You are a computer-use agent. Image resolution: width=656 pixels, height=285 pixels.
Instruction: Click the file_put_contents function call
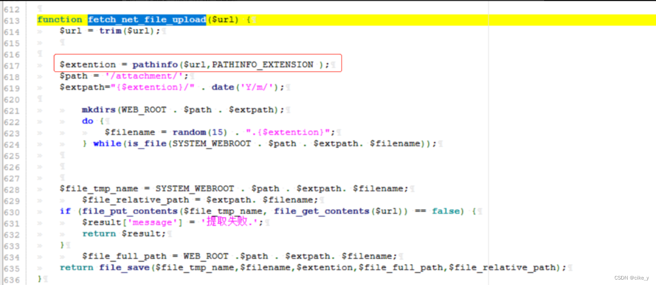coord(129,211)
